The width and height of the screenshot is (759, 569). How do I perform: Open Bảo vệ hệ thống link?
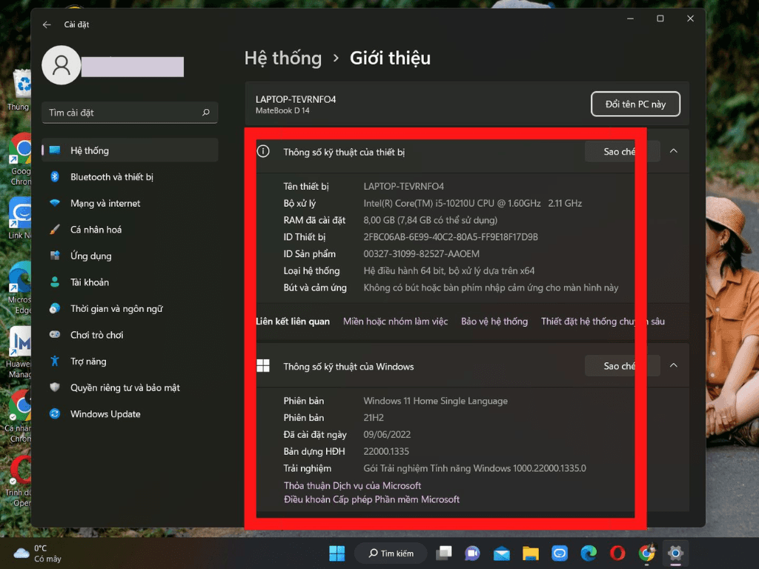tap(494, 322)
